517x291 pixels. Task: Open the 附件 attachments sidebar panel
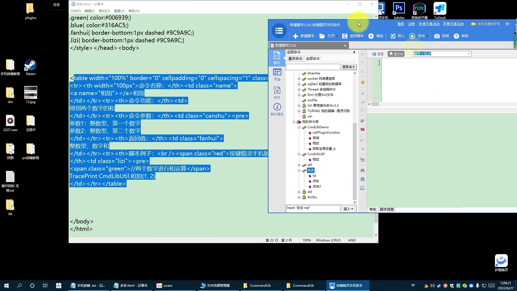tap(277, 92)
